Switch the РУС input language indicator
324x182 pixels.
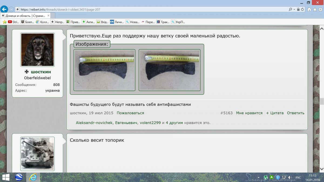coord(298,177)
